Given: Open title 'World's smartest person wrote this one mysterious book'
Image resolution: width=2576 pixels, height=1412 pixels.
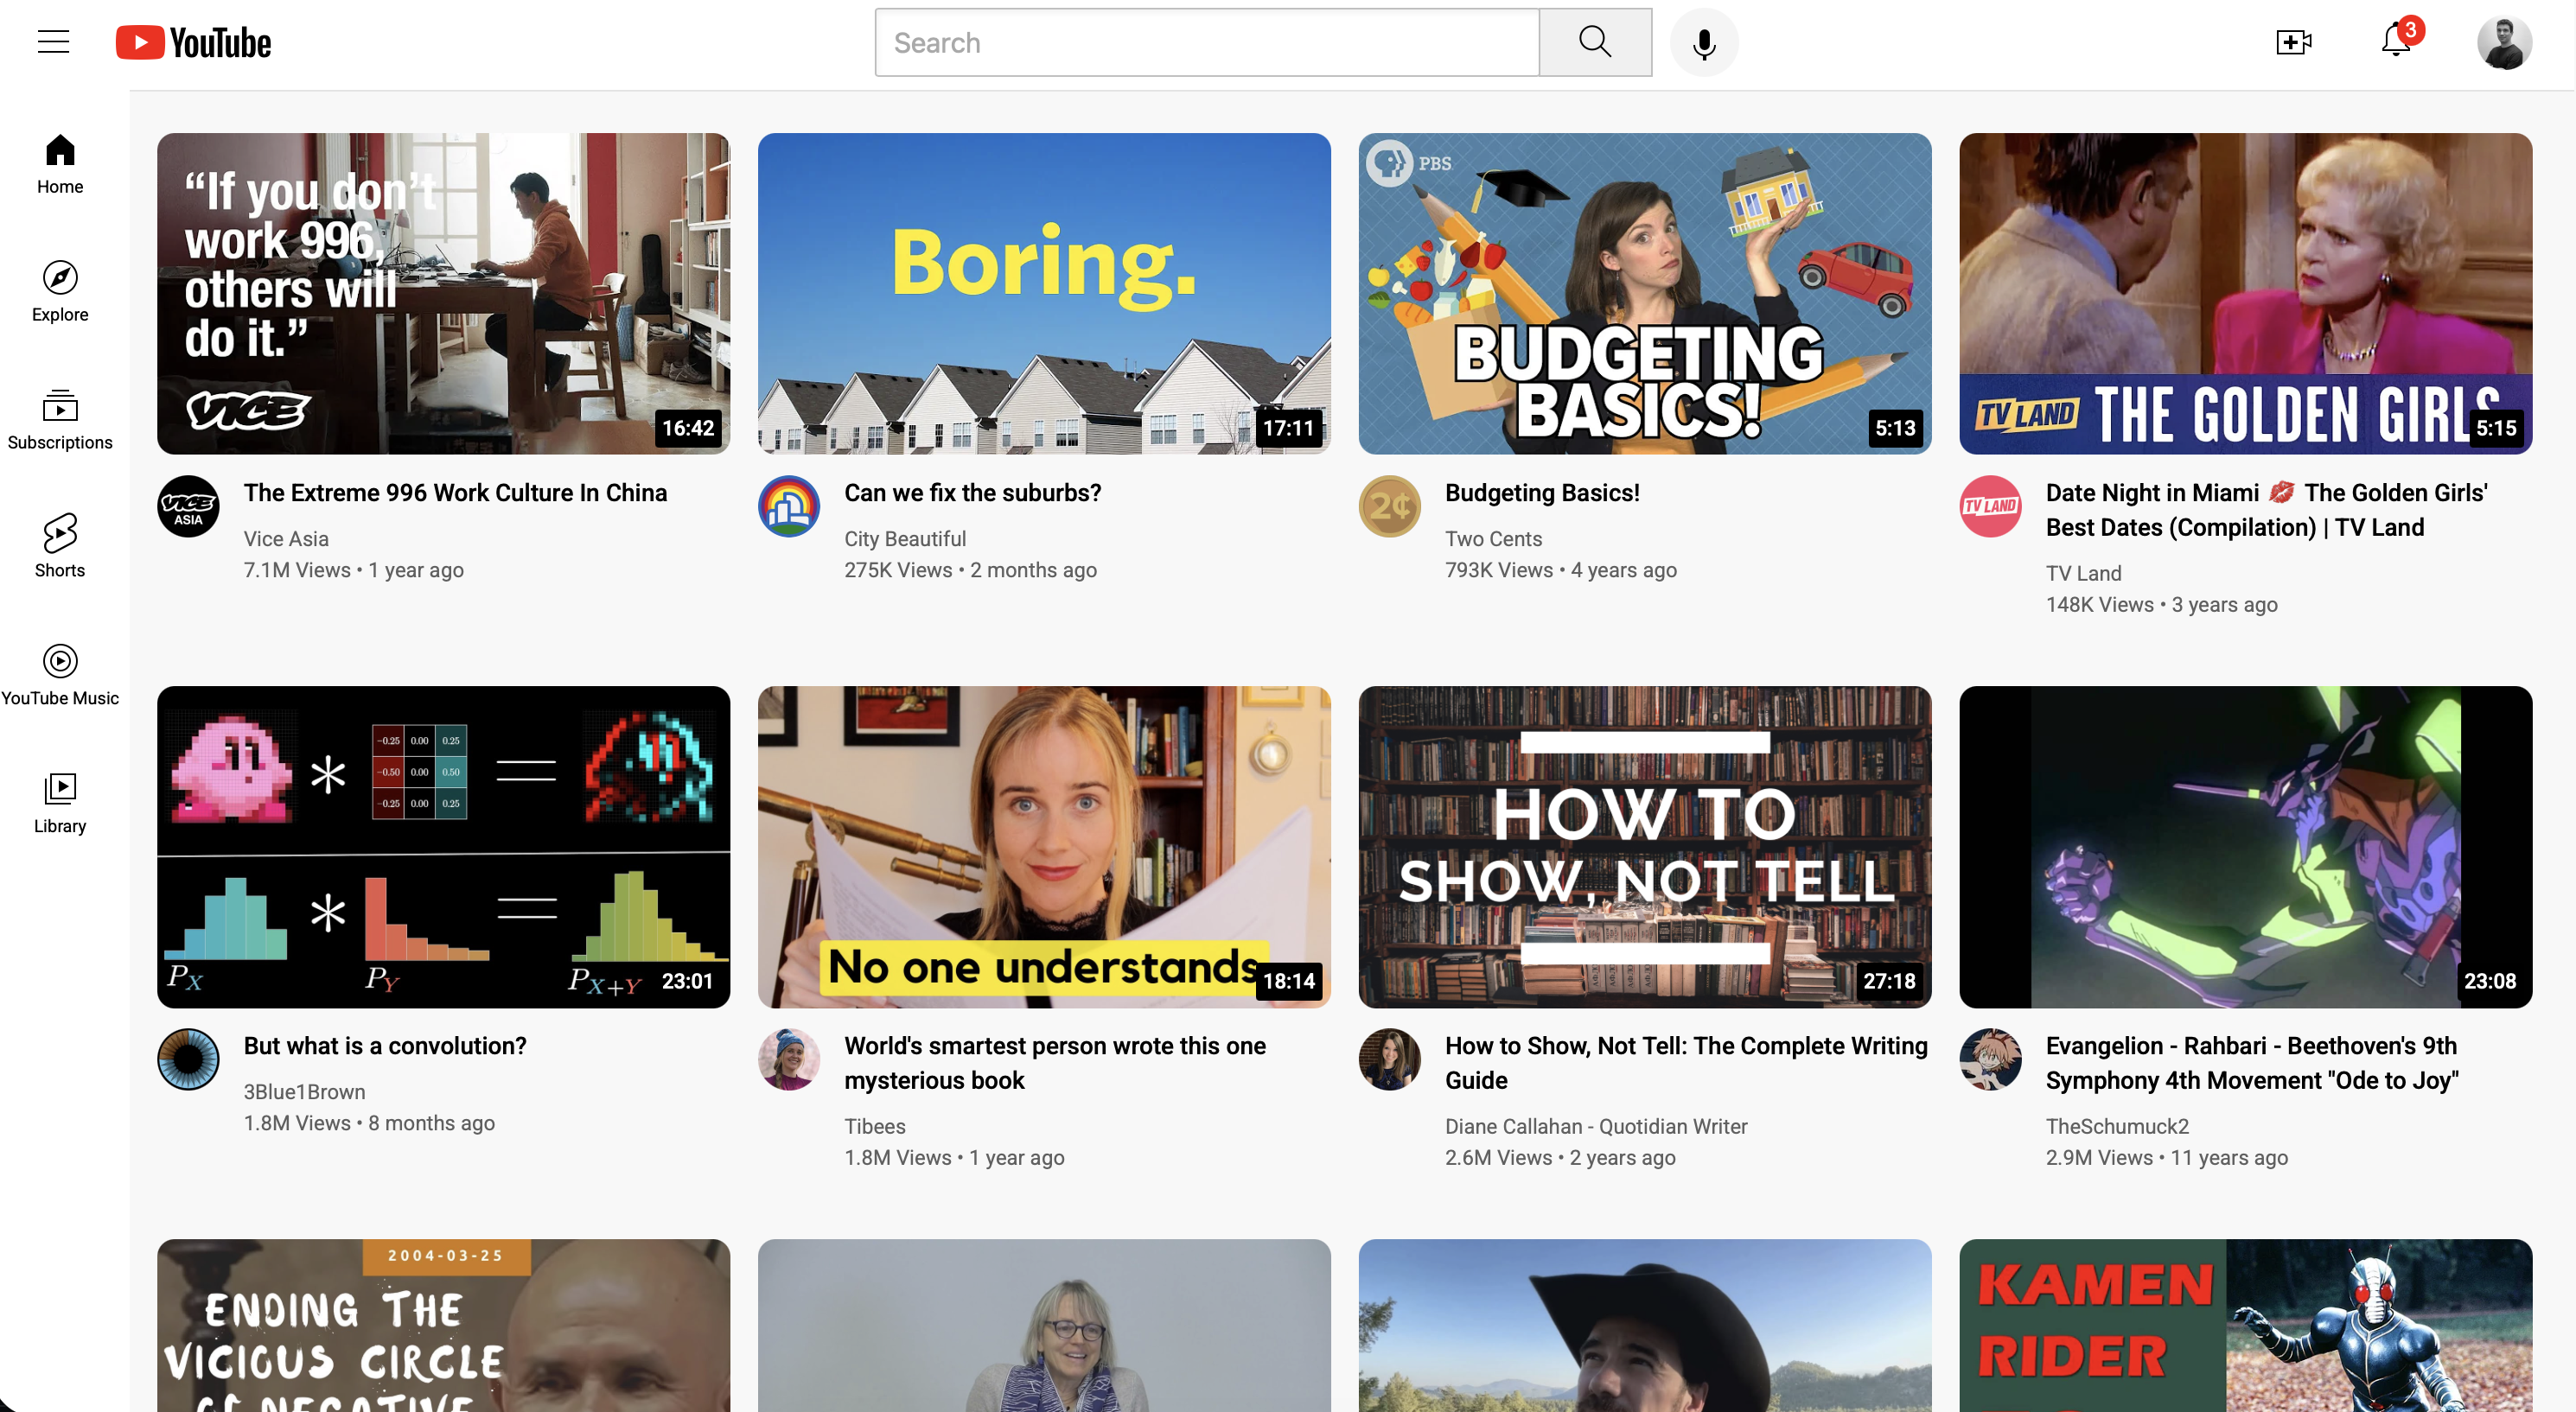Looking at the screenshot, I should pyautogui.click(x=1055, y=1063).
